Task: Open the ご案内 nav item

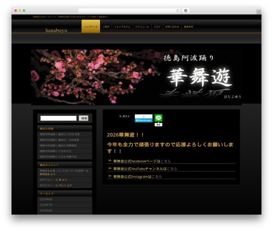Action: pyautogui.click(x=106, y=27)
